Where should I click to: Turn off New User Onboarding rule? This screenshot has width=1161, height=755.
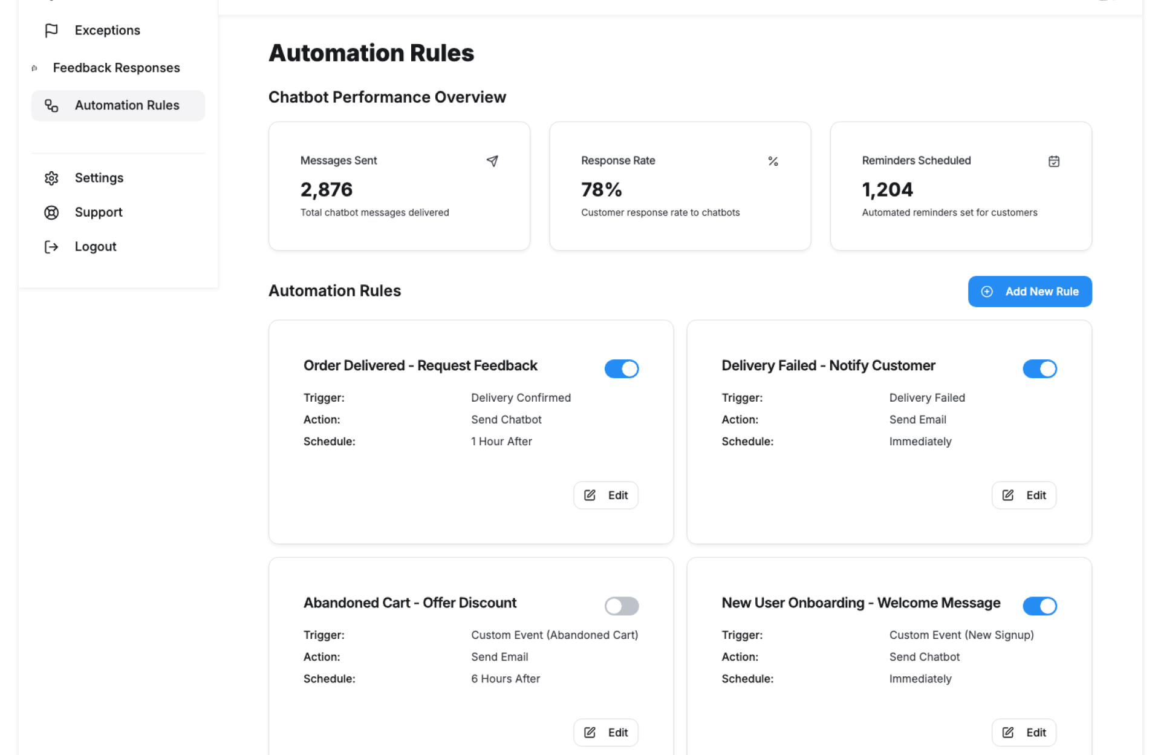click(1039, 606)
